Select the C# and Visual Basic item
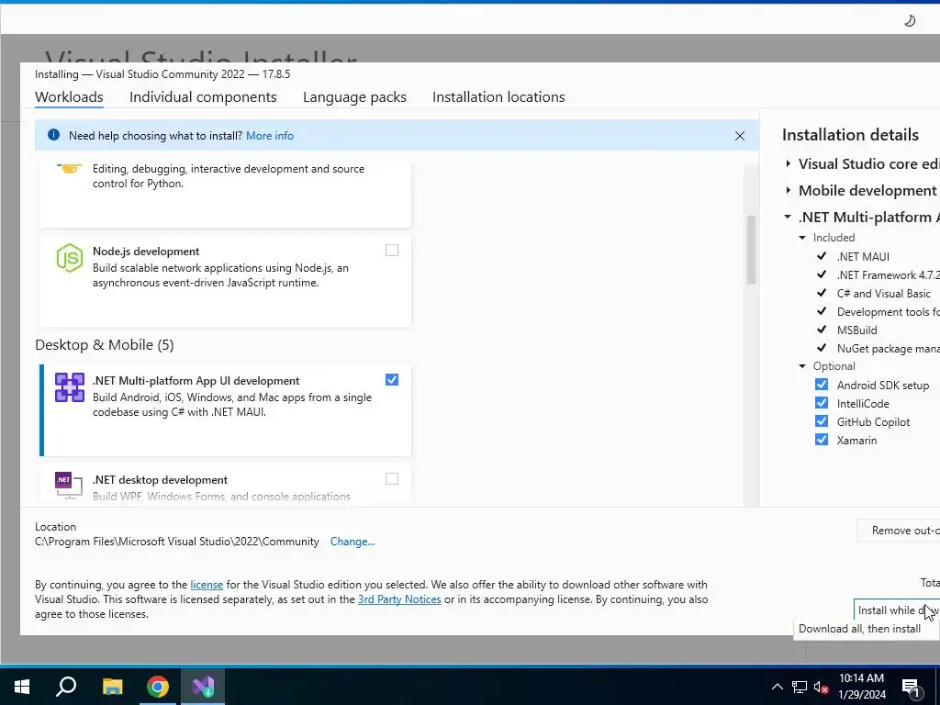The image size is (940, 705). tap(884, 294)
